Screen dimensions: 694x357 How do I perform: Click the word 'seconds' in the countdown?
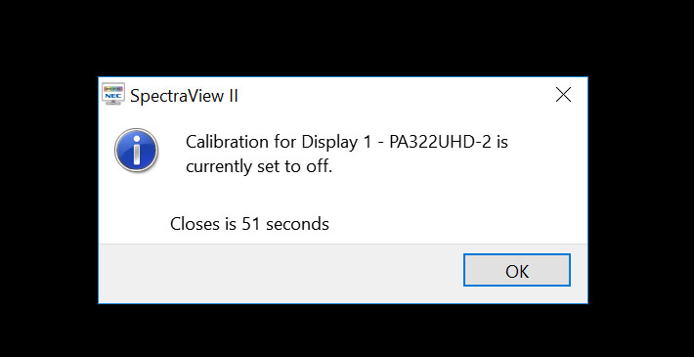(x=297, y=224)
